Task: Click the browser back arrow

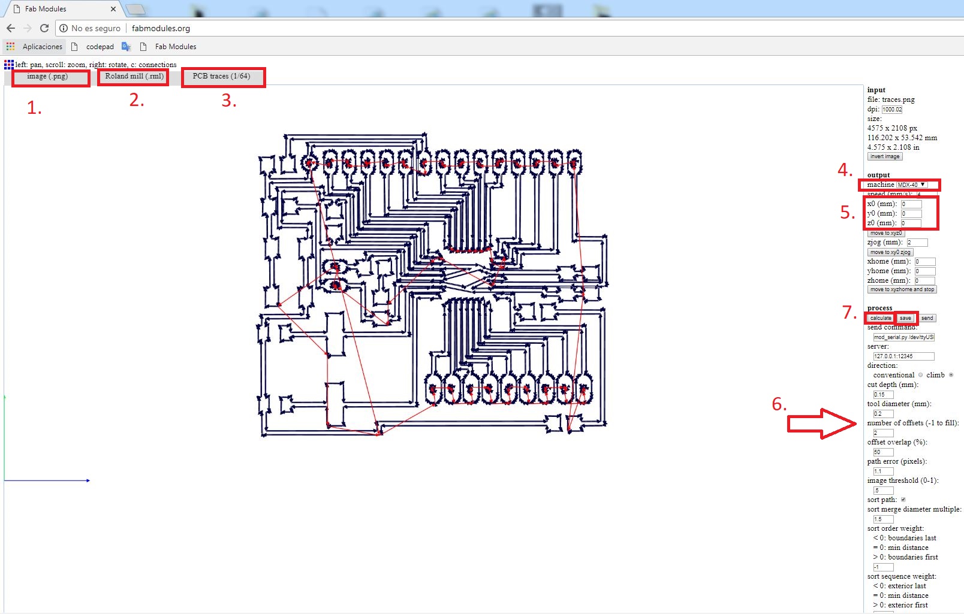Action: pos(11,28)
